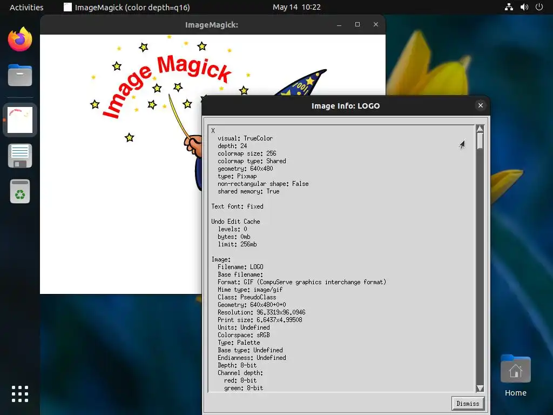Click the Image Info scrollbar thumb
Viewport: 553px width, 415px height.
click(480, 141)
